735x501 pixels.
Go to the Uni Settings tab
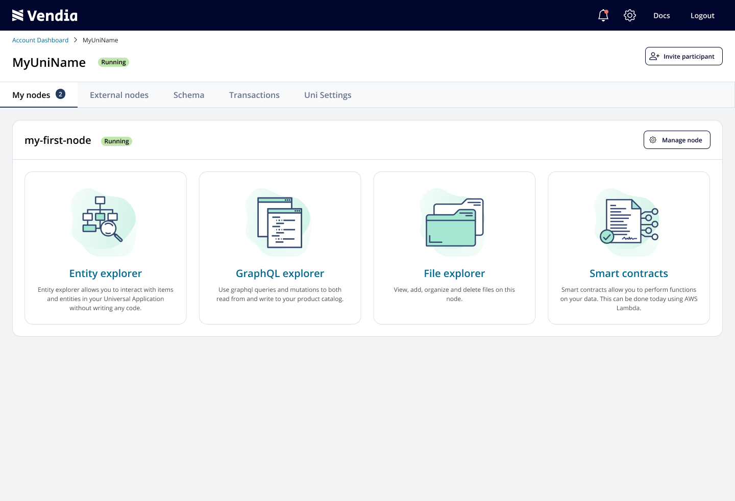(x=328, y=95)
